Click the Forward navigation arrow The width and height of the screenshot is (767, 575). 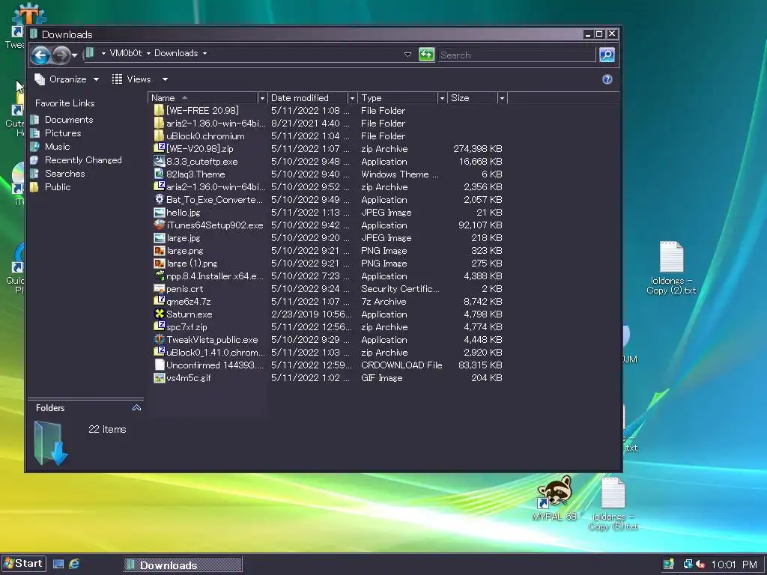coord(61,55)
